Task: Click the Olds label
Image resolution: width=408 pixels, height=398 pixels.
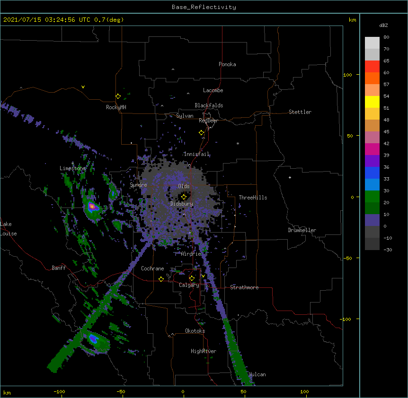Action: click(x=184, y=186)
